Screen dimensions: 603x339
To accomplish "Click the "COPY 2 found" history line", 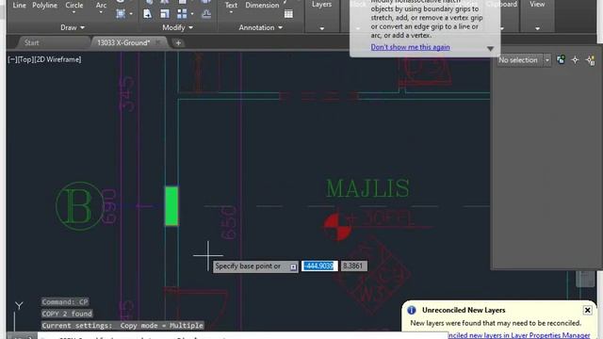I will click(67, 314).
